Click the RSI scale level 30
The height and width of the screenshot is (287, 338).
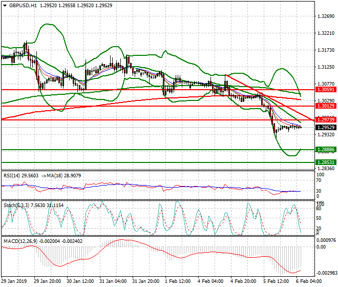tap(319, 191)
